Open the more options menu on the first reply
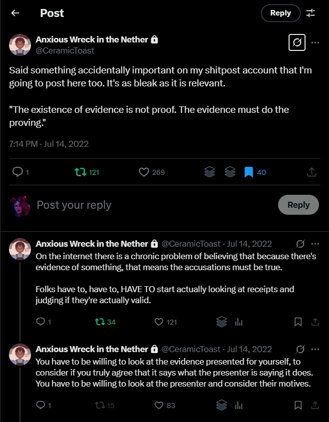This screenshot has height=422, width=329. point(315,244)
